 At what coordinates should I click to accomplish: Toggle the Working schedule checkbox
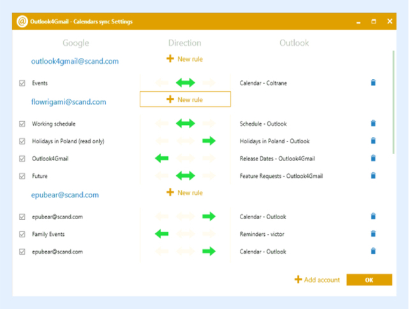(x=22, y=124)
